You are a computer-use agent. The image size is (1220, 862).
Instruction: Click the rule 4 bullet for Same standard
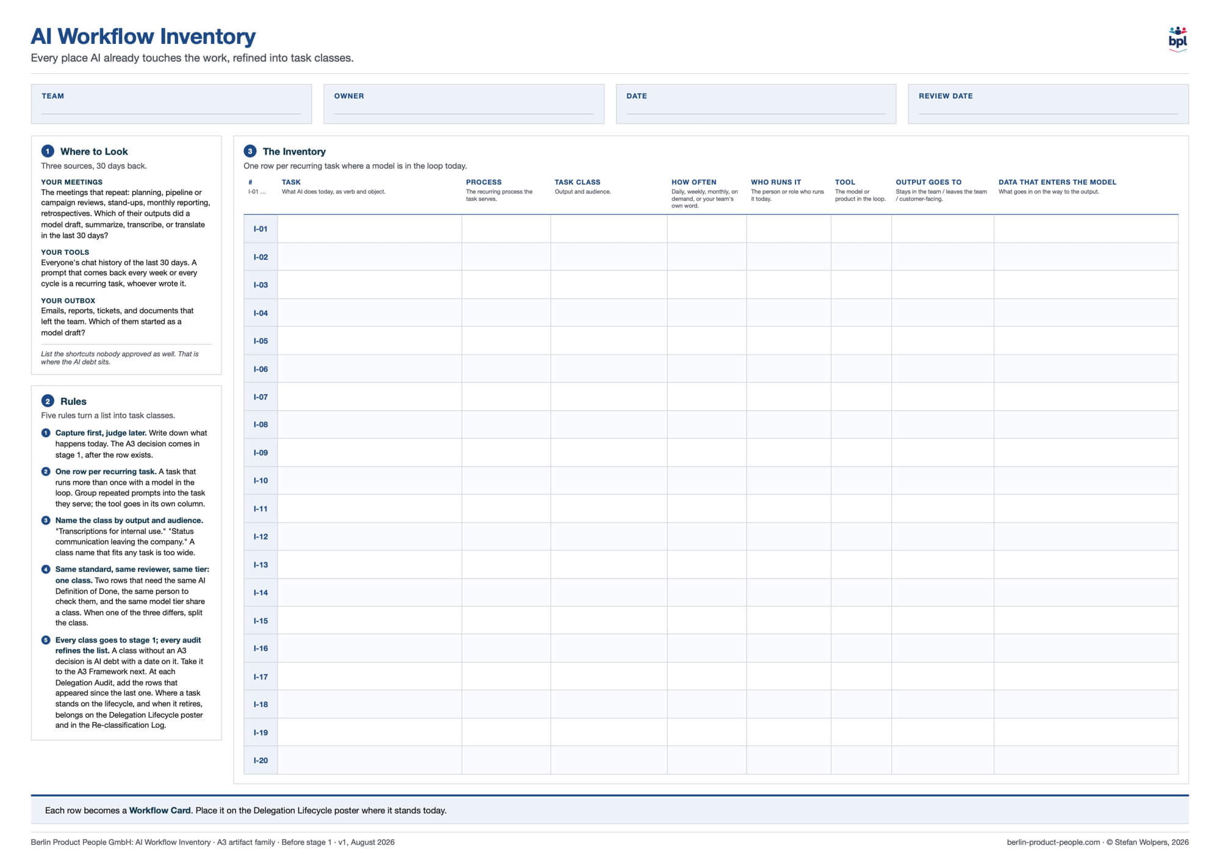click(46, 569)
